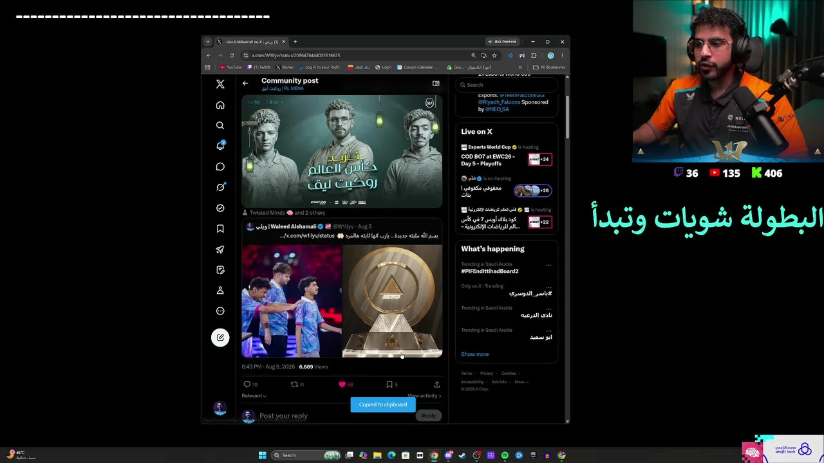Open Chrome's three-dot menu

tap(562, 55)
